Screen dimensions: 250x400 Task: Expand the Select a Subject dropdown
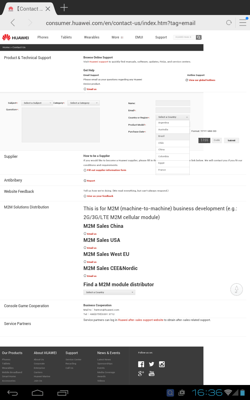[x=37, y=103]
